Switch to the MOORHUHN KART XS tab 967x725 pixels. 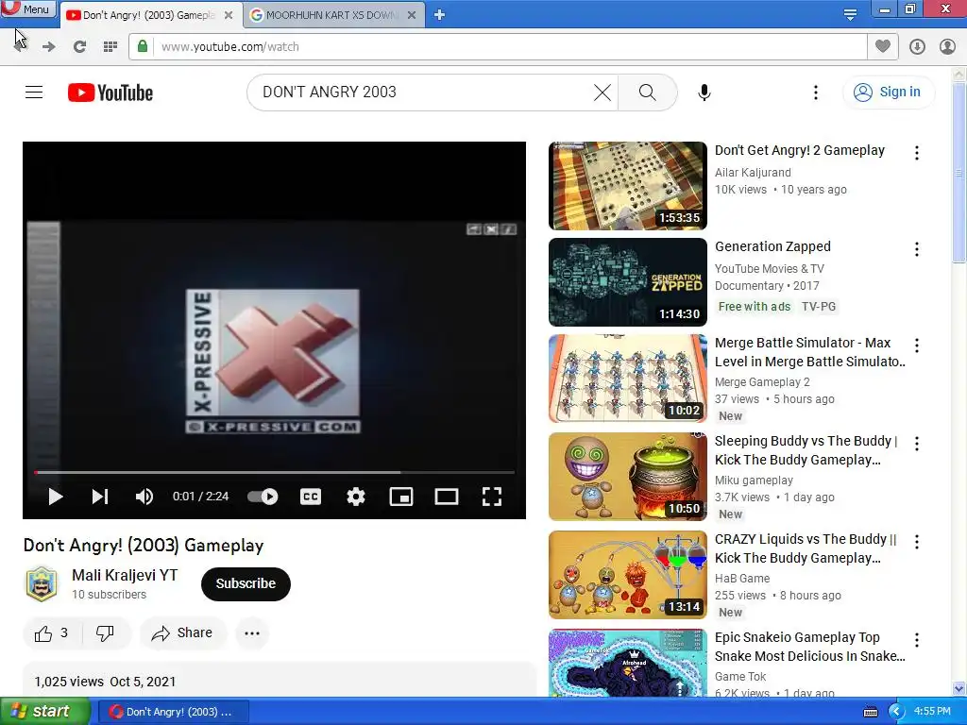(333, 15)
